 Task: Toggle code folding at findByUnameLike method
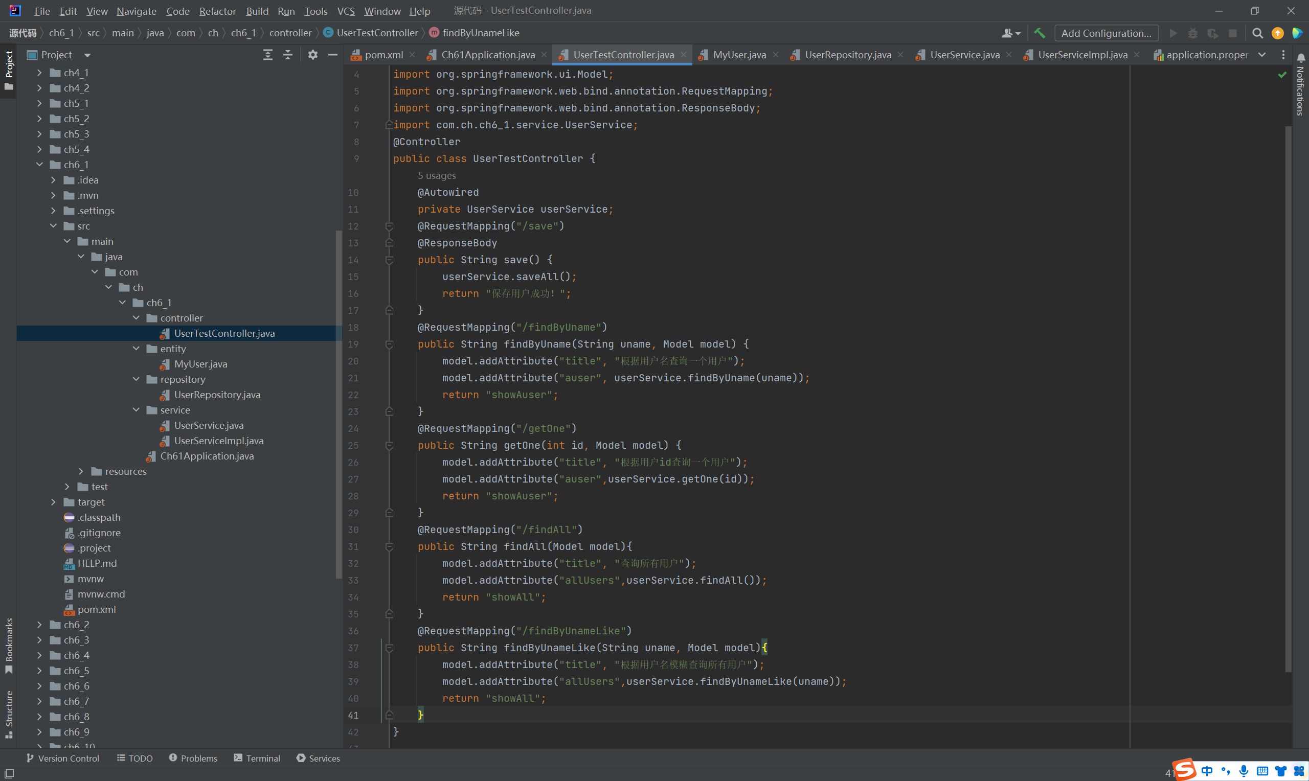pos(390,648)
